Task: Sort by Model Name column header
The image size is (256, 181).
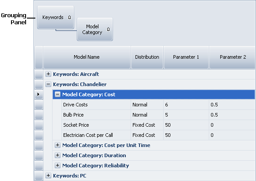Action: (87, 57)
